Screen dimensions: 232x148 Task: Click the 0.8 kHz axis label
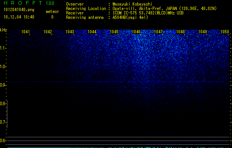[x=3, y=104]
